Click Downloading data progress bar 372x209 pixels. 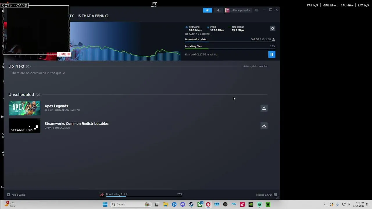230,42
